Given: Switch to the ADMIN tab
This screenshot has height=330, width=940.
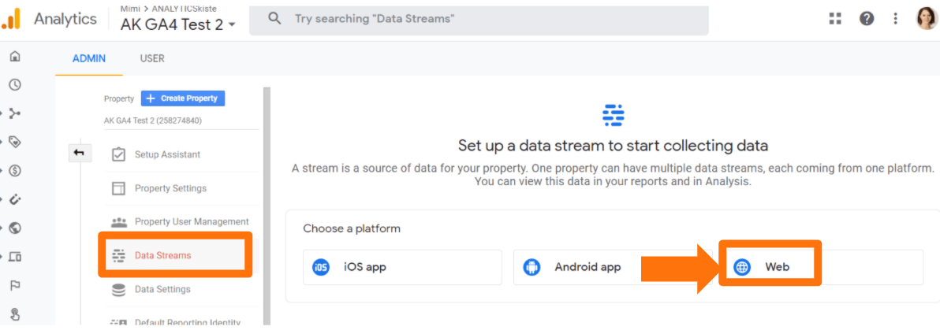Looking at the screenshot, I should 89,59.
